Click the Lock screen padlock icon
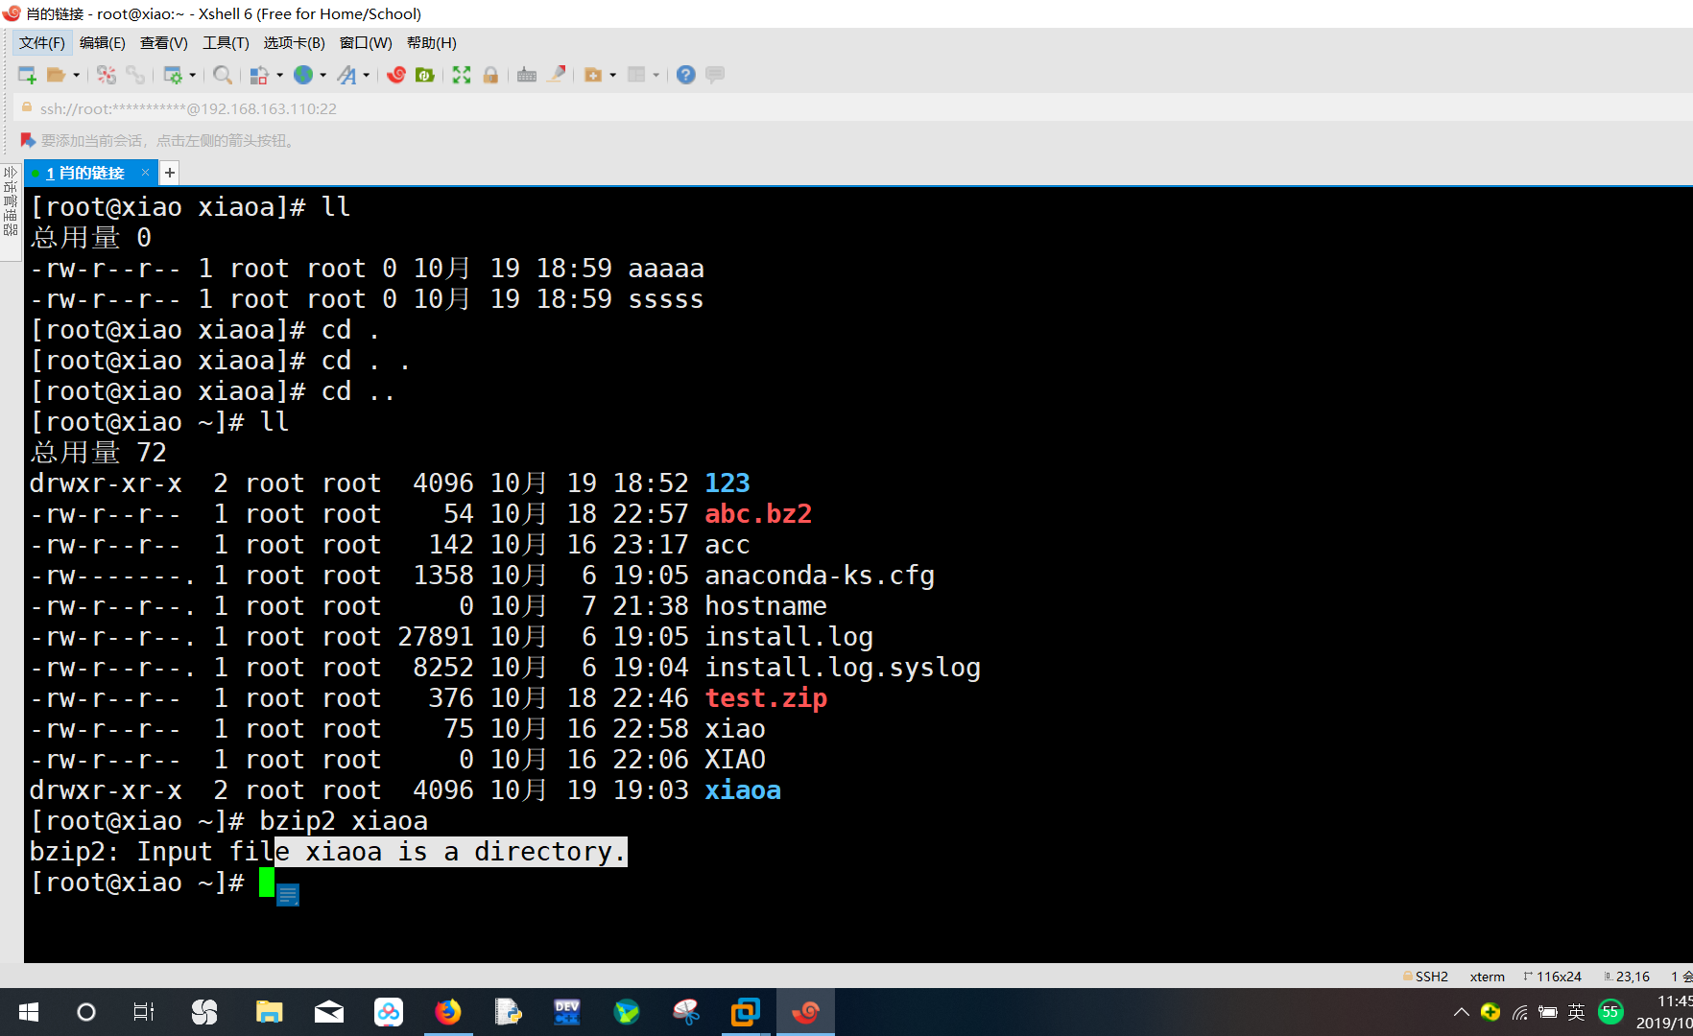1693x1036 pixels. pos(490,75)
